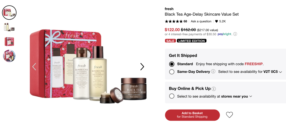Select the third thumbnail of red gift box
286x123 pixels.
pyautogui.click(x=9, y=42)
